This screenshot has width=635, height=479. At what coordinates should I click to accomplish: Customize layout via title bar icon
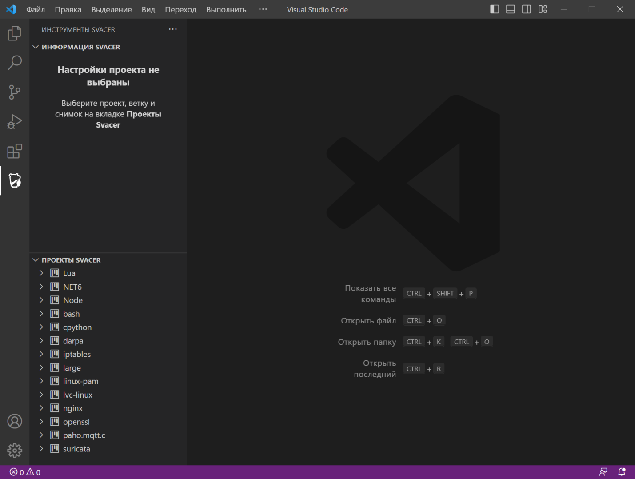point(543,9)
